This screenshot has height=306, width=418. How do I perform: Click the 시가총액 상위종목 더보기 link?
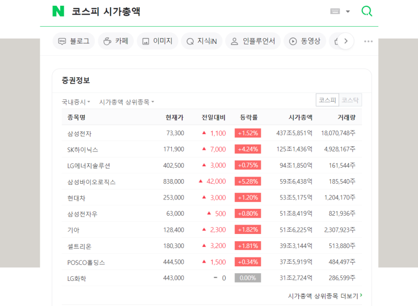[325, 296]
